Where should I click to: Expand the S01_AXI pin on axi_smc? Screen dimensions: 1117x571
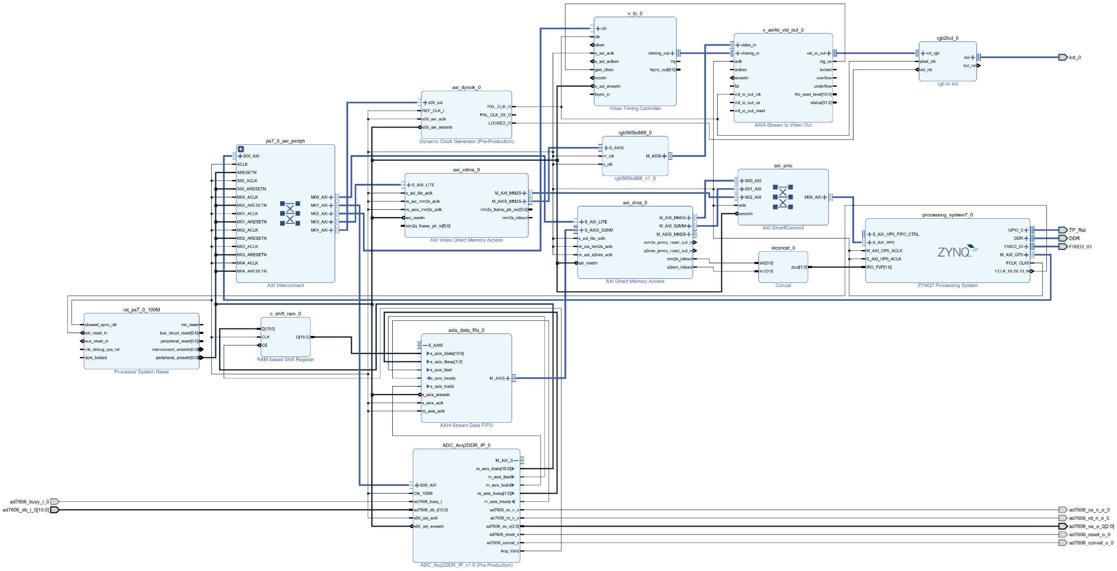coord(742,189)
